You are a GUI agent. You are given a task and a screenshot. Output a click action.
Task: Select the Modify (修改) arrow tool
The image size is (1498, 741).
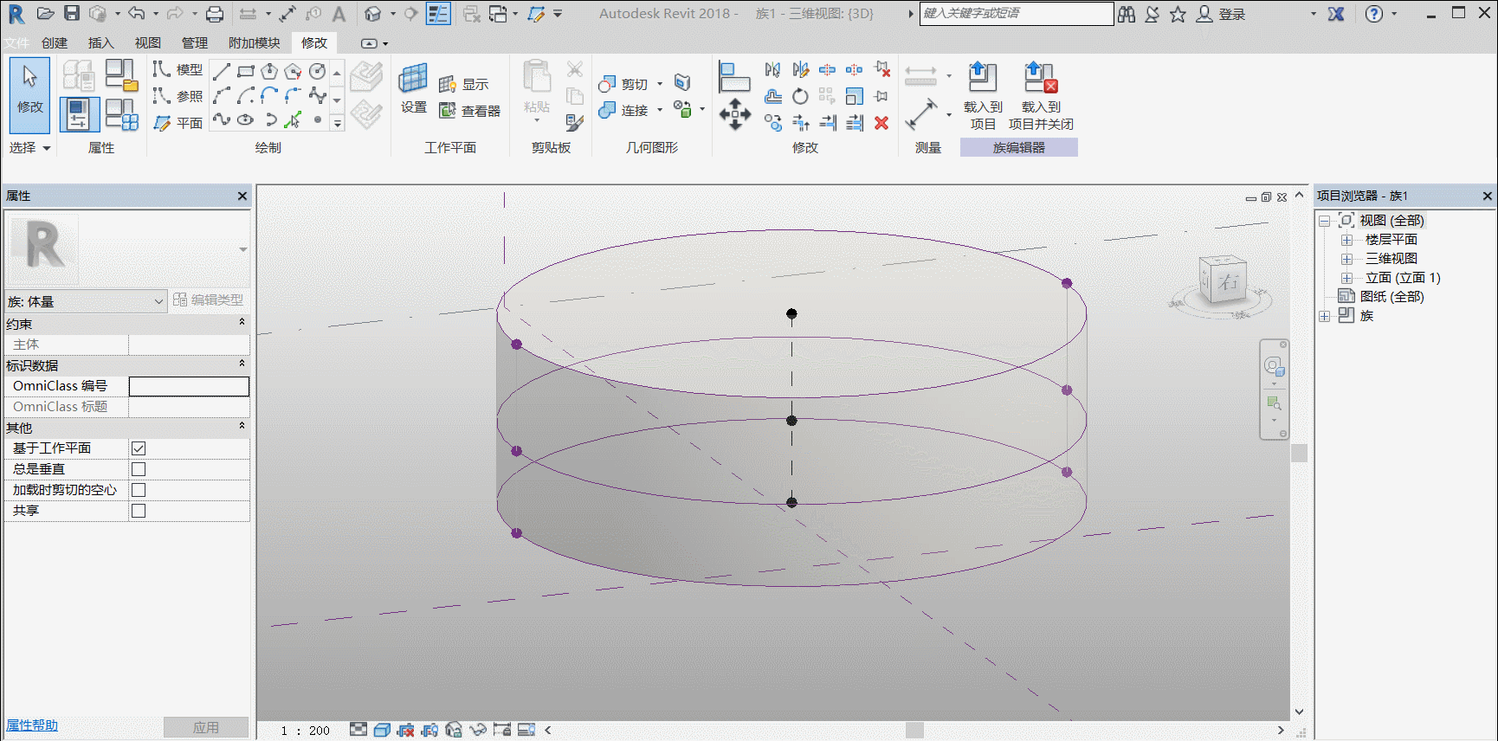point(29,93)
